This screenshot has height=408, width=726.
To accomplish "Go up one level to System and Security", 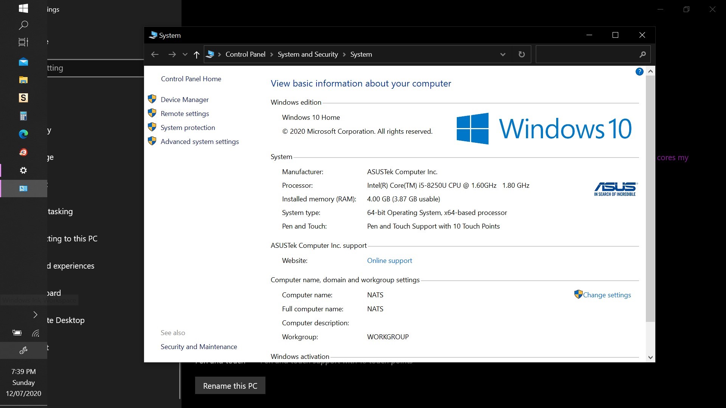I will 196,54.
